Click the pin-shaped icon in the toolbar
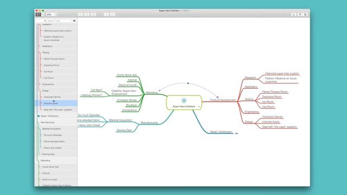 [x=300, y=15]
